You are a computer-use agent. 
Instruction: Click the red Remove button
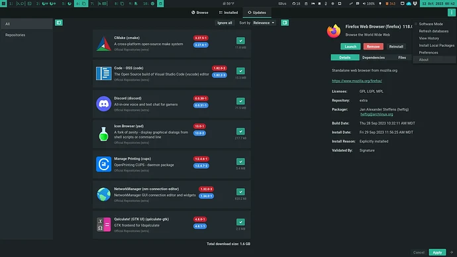(373, 46)
